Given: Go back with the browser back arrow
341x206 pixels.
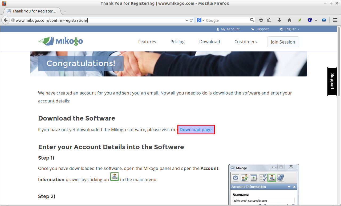Looking at the screenshot, I should 5,20.
